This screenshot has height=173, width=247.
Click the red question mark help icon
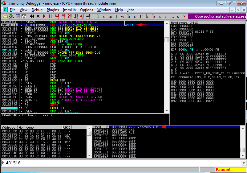pos(184,16)
